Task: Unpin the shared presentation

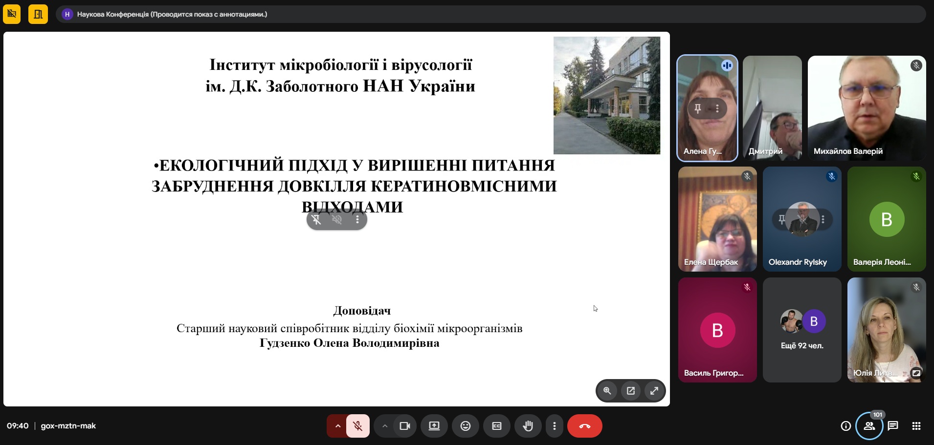Action: pyautogui.click(x=317, y=220)
